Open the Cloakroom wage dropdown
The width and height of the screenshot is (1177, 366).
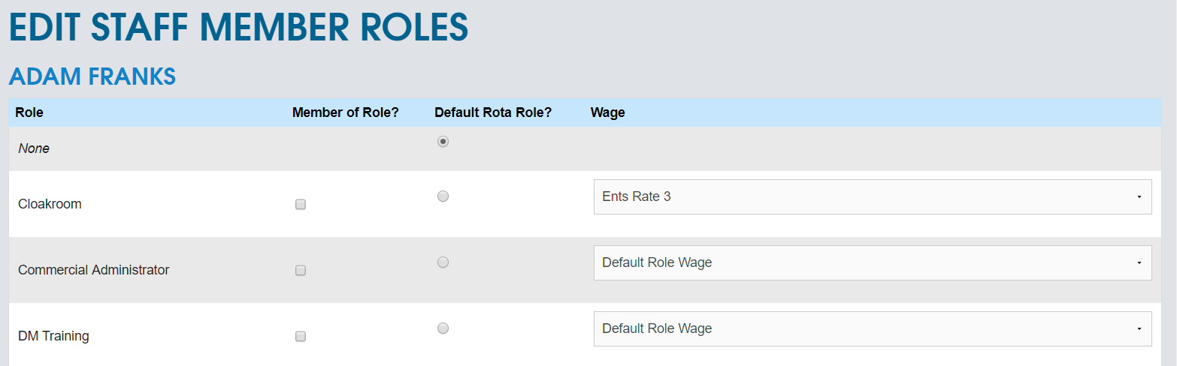click(x=872, y=196)
